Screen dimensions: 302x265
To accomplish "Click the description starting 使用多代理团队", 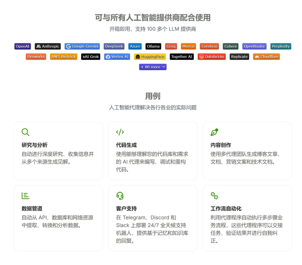I will coord(245,158).
